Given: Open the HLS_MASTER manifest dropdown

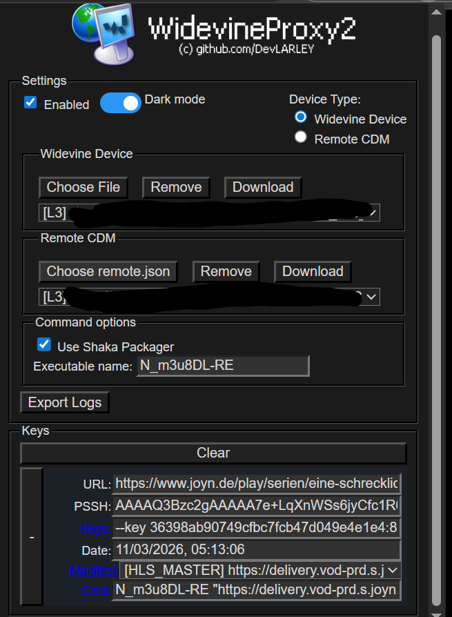Looking at the screenshot, I should click(x=260, y=570).
